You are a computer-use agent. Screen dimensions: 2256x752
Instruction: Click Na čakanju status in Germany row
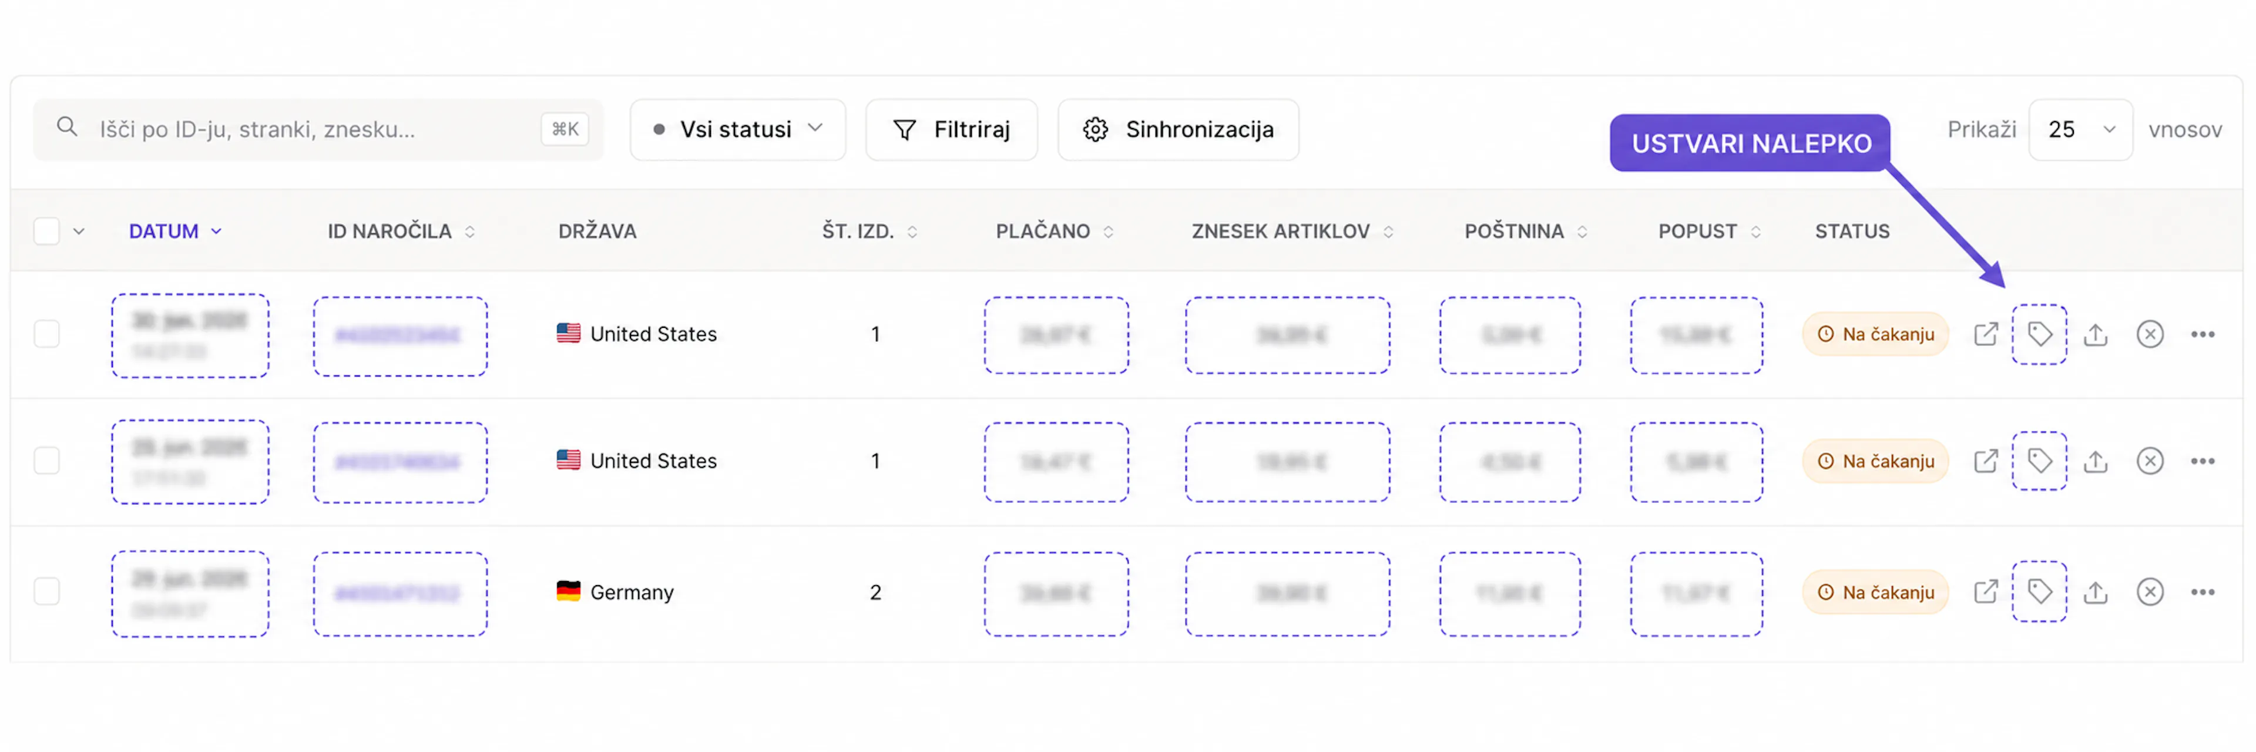click(x=1875, y=592)
